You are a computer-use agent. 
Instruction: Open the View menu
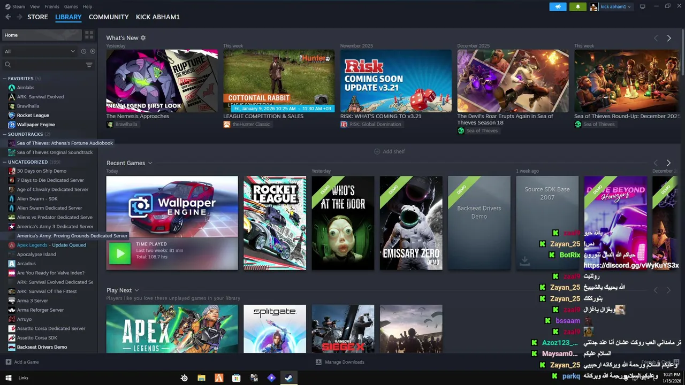[x=35, y=6]
